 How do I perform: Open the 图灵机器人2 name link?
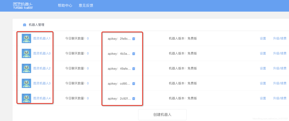[42, 68]
